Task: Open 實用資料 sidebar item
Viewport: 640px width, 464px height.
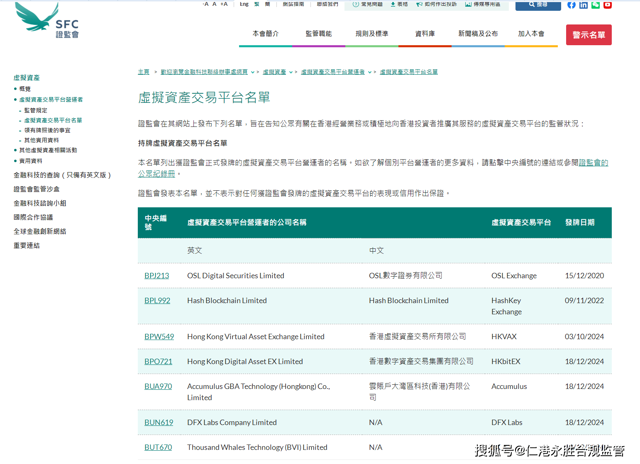Action: [31, 161]
